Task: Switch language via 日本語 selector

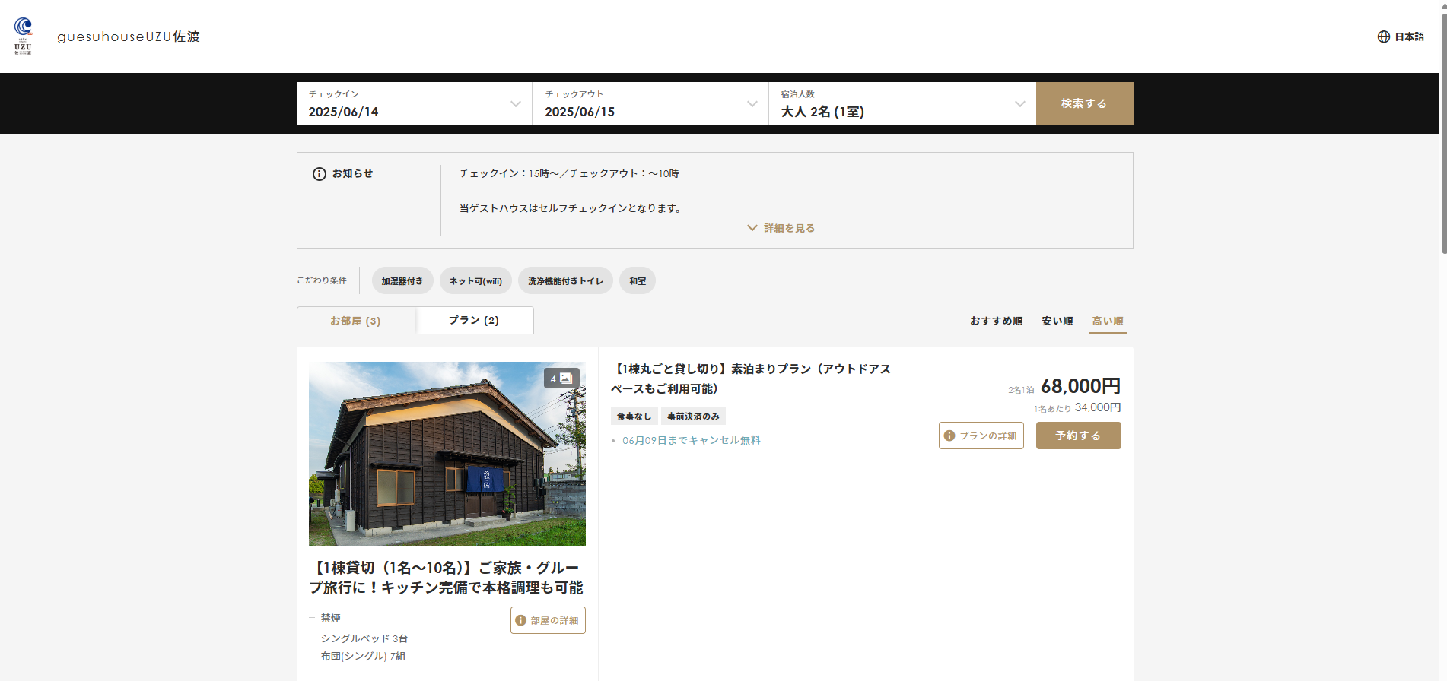Action: (x=1401, y=36)
